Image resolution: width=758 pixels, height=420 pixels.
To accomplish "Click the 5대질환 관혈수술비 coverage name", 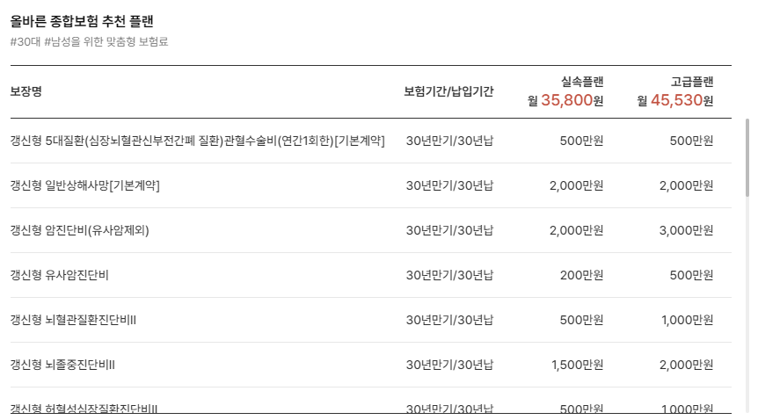I will pos(197,141).
